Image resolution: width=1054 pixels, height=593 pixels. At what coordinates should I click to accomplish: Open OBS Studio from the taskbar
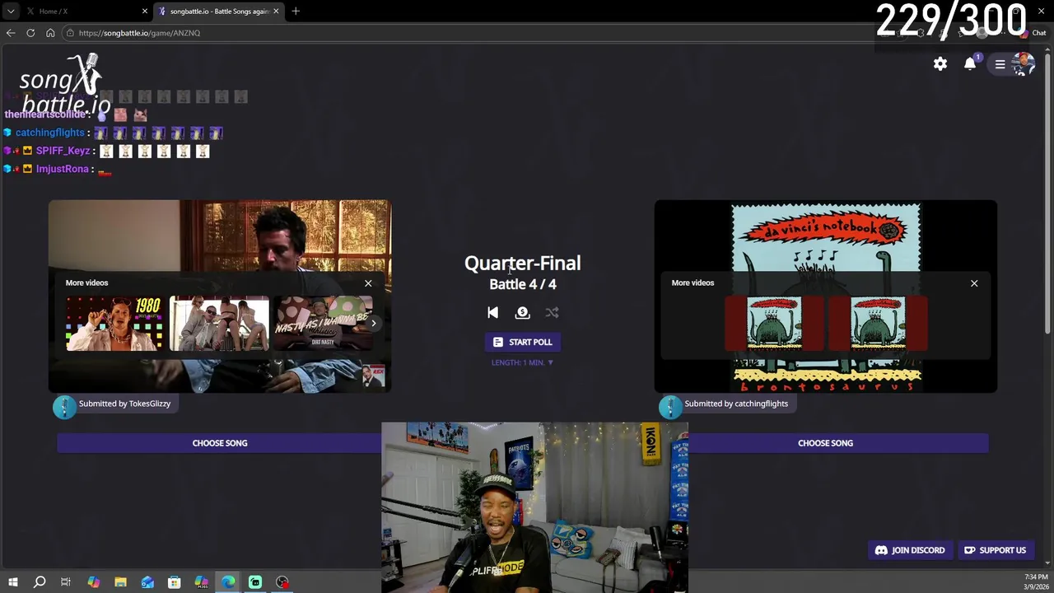tap(282, 582)
